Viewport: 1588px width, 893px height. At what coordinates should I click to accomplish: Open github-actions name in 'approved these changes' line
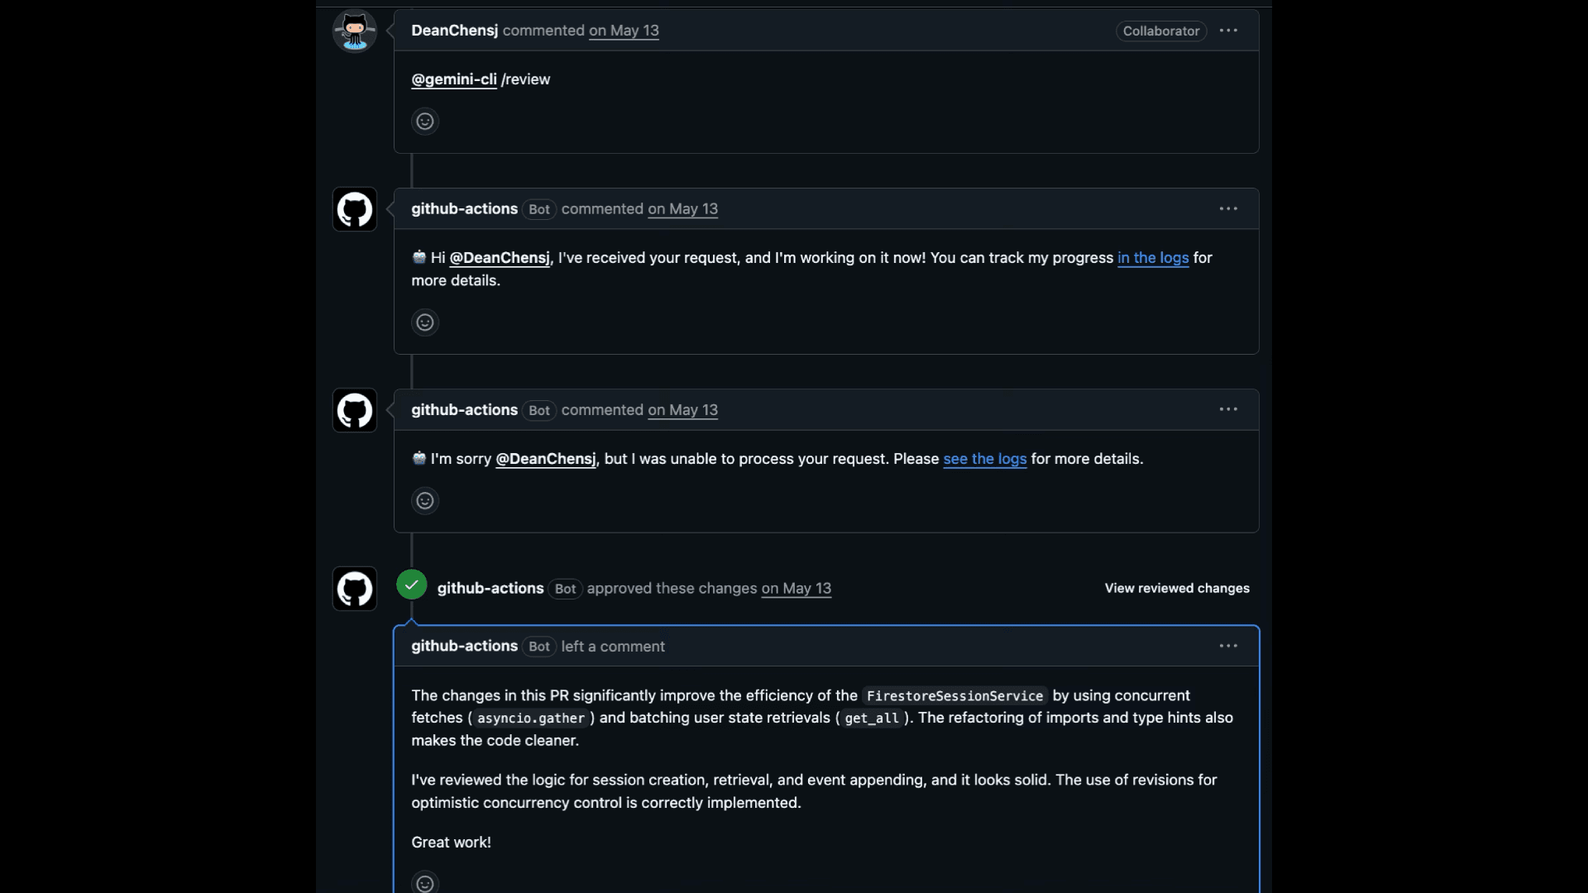[x=490, y=589]
